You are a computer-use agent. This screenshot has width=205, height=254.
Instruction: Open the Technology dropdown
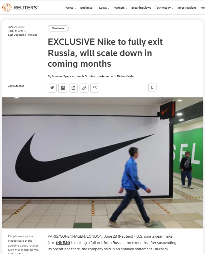click(x=164, y=7)
